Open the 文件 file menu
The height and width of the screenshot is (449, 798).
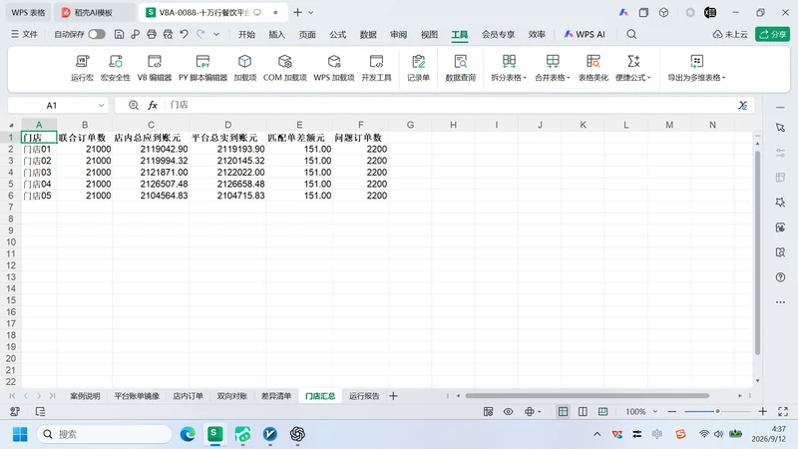point(24,34)
